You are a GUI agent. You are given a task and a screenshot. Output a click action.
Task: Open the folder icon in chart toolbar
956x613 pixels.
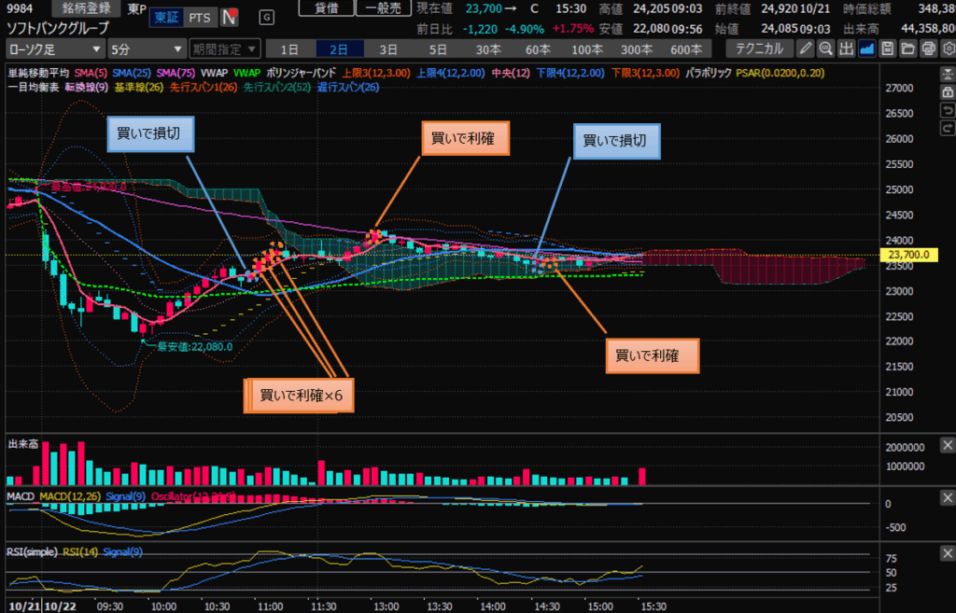click(x=908, y=48)
